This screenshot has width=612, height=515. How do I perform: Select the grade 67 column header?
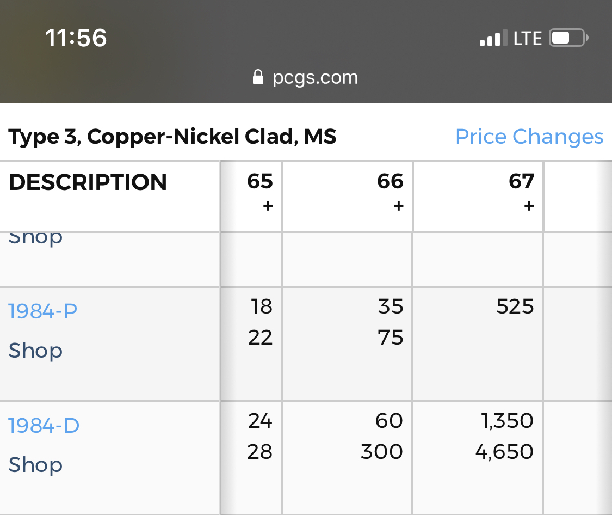[522, 181]
